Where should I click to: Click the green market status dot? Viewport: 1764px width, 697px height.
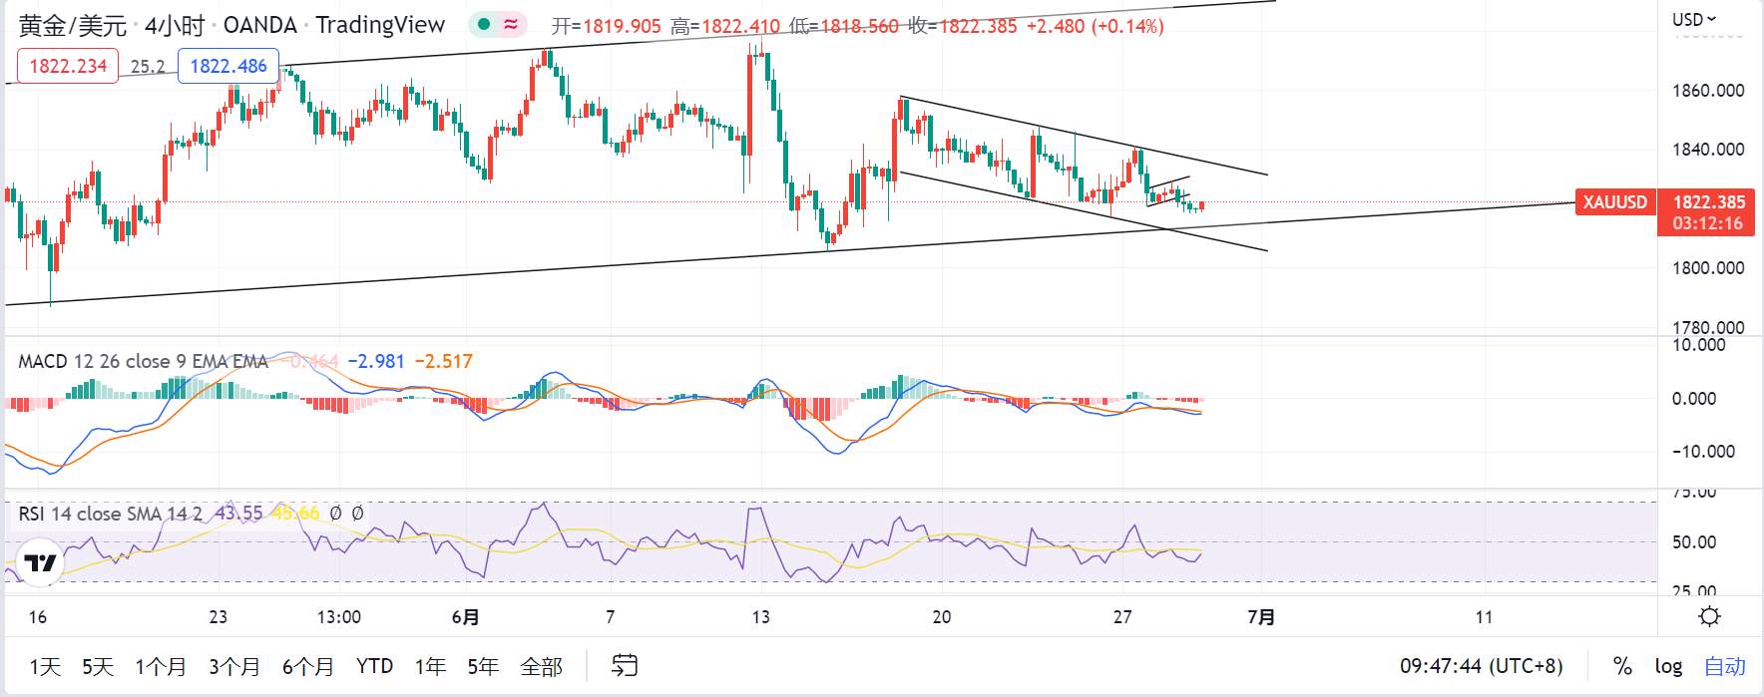(x=484, y=24)
